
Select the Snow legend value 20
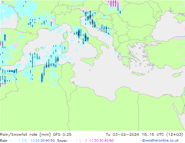[x=96, y=141]
